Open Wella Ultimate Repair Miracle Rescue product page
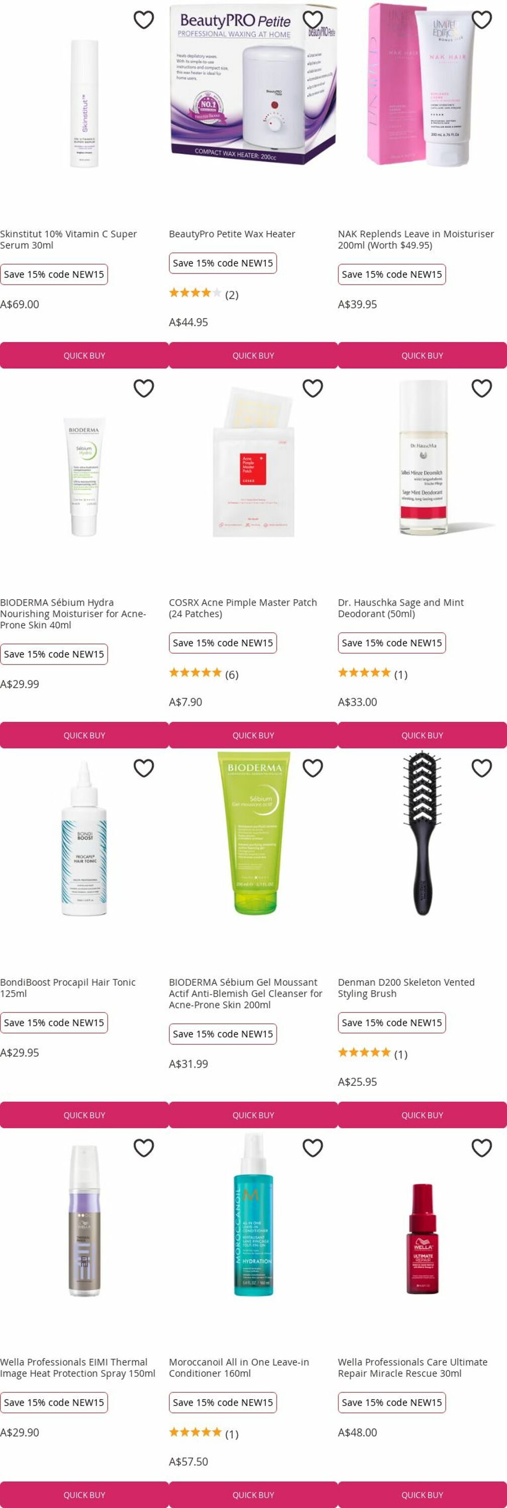507x1508 pixels. [413, 1367]
